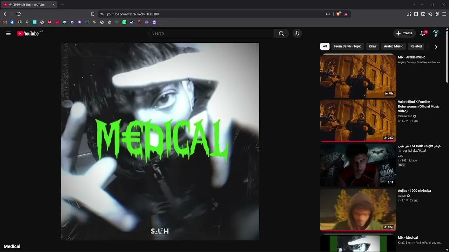
Task: Open a new browser tab
Action: tap(62, 5)
